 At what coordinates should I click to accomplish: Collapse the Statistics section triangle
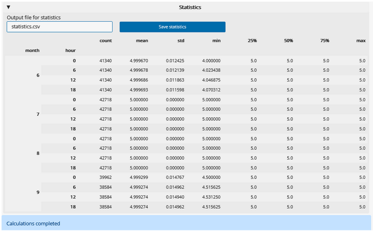[x=8, y=7]
